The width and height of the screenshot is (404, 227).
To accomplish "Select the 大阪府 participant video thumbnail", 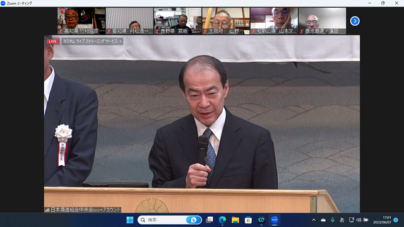I will (226, 21).
